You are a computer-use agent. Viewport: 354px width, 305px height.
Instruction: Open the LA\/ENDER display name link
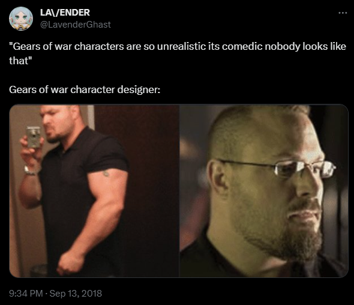65,13
